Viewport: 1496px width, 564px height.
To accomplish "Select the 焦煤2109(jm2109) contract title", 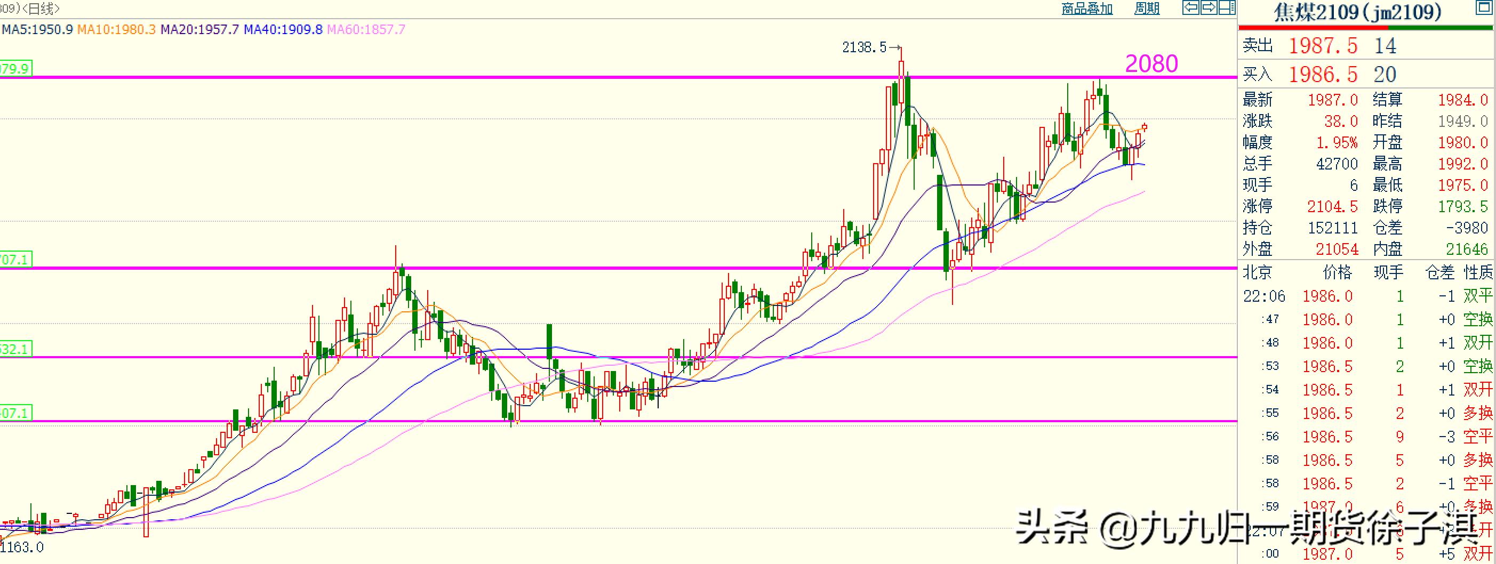I will pos(1357,12).
